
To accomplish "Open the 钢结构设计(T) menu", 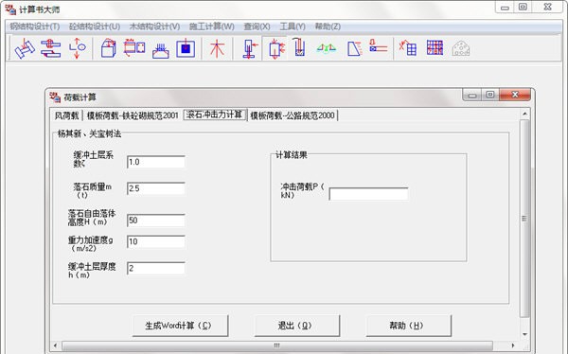I will (34, 27).
